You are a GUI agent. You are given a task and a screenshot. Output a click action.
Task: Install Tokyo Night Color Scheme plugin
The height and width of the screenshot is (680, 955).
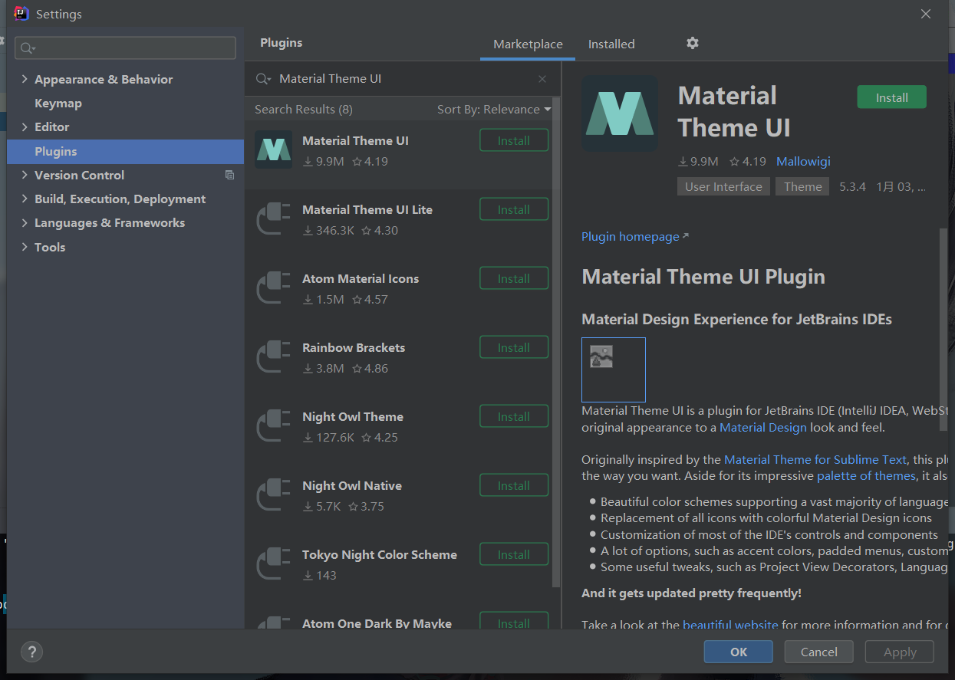tap(514, 554)
